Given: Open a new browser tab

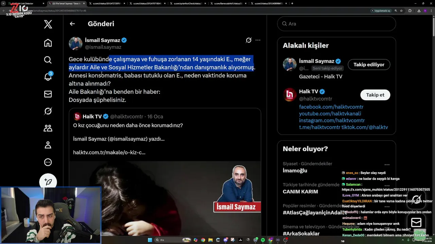Looking at the screenshot, I should [292, 3].
